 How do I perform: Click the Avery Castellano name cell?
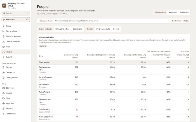point(46,117)
